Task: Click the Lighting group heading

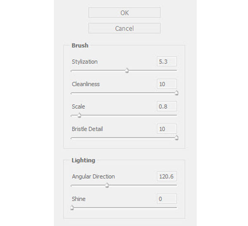Action: click(x=83, y=160)
